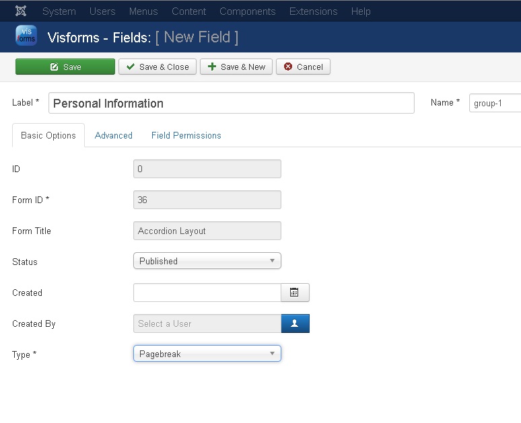Image resolution: width=521 pixels, height=423 pixels.
Task: Switch to the Advanced tab
Action: tap(114, 135)
